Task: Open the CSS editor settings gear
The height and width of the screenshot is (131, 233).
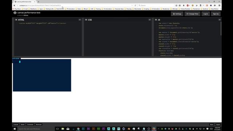Action: click(86, 20)
